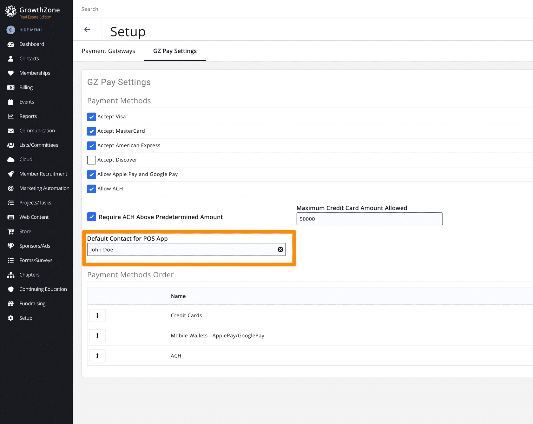Viewport: 533px width, 424px height.
Task: Click the Dashboard gauge icon in sidebar
Action: coord(11,44)
